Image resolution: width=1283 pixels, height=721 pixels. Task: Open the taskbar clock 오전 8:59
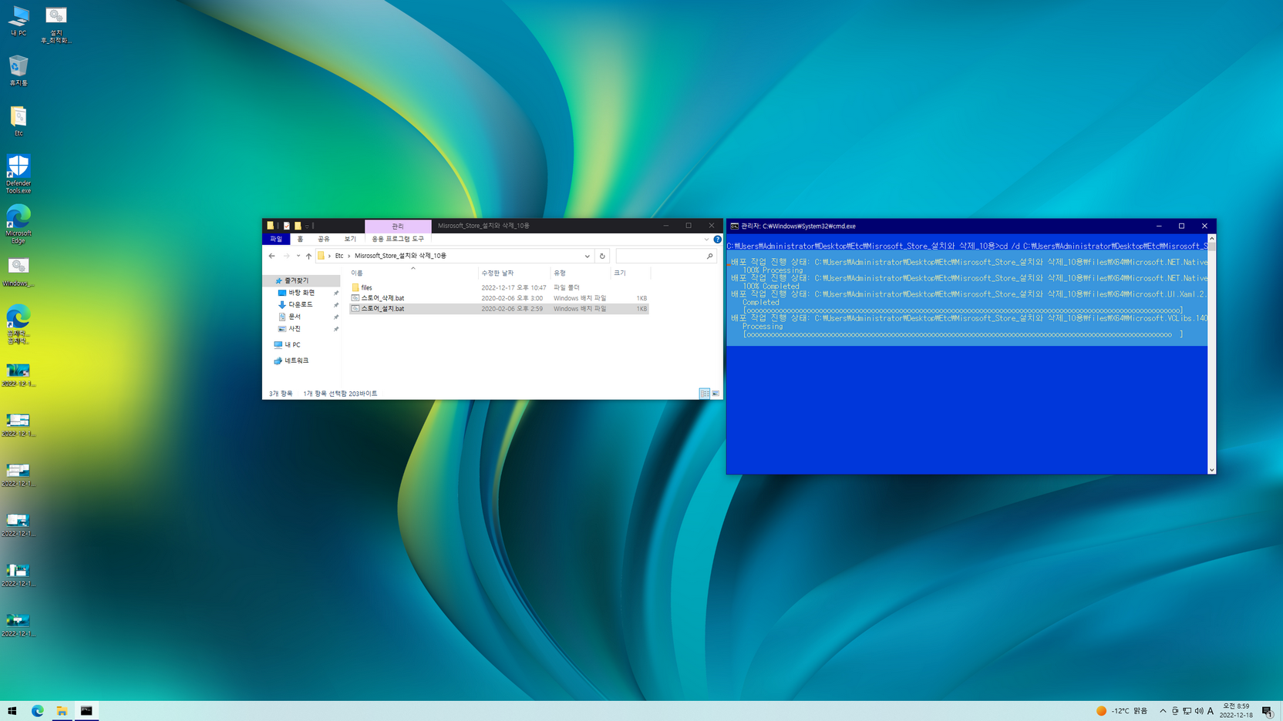1236,711
